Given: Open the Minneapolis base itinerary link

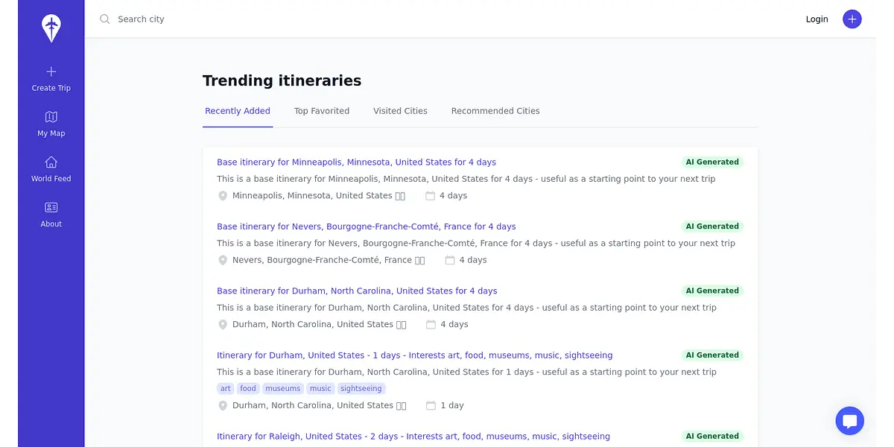Looking at the screenshot, I should coord(356,162).
